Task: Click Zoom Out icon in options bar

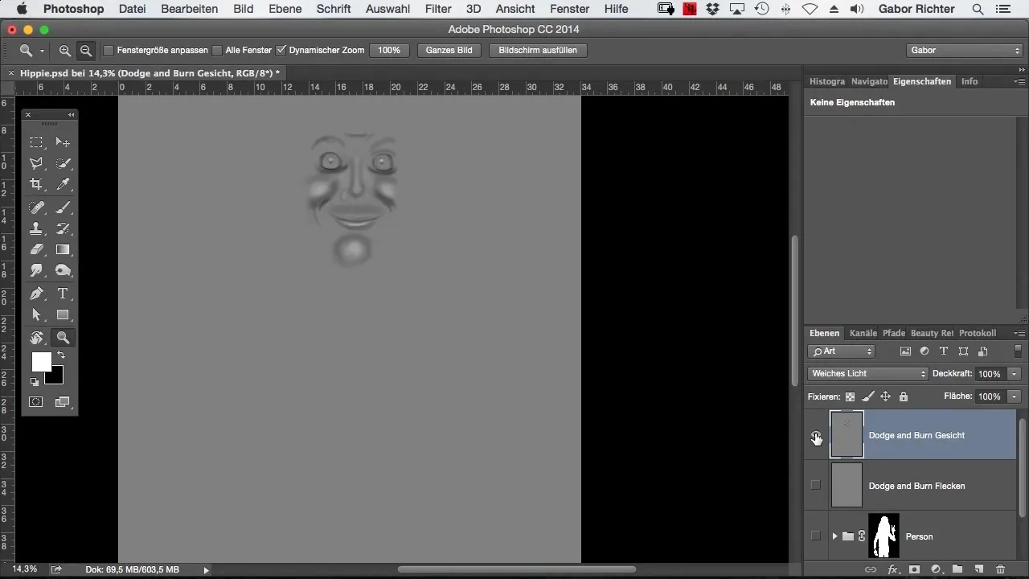Action: click(x=86, y=50)
